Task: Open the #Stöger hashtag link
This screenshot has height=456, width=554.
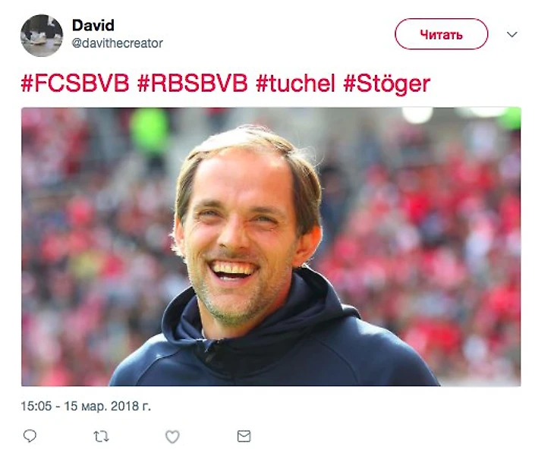Action: [387, 84]
